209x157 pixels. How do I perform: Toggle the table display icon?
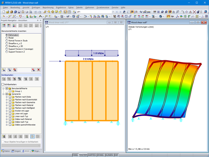pyautogui.click(x=69, y=12)
